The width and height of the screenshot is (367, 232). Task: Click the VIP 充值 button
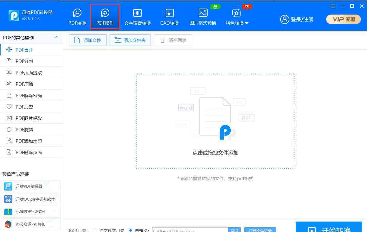(343, 19)
